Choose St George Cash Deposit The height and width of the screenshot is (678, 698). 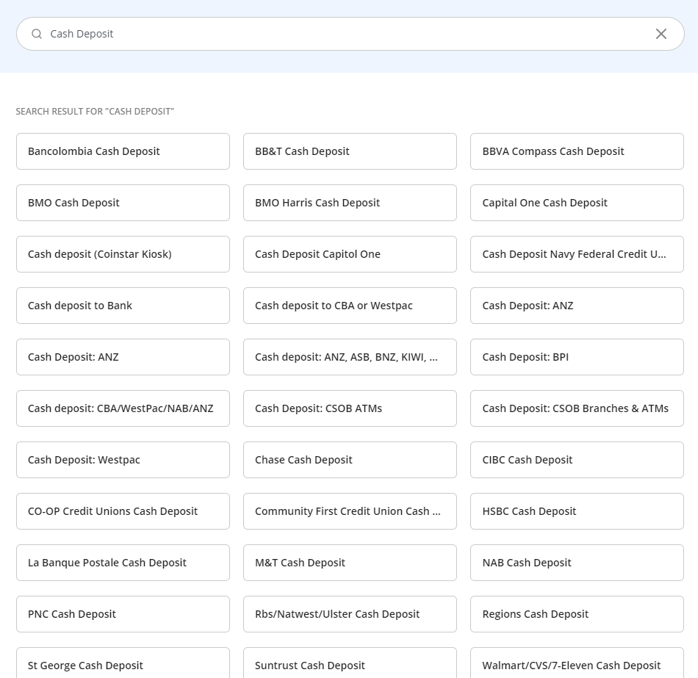tap(123, 663)
